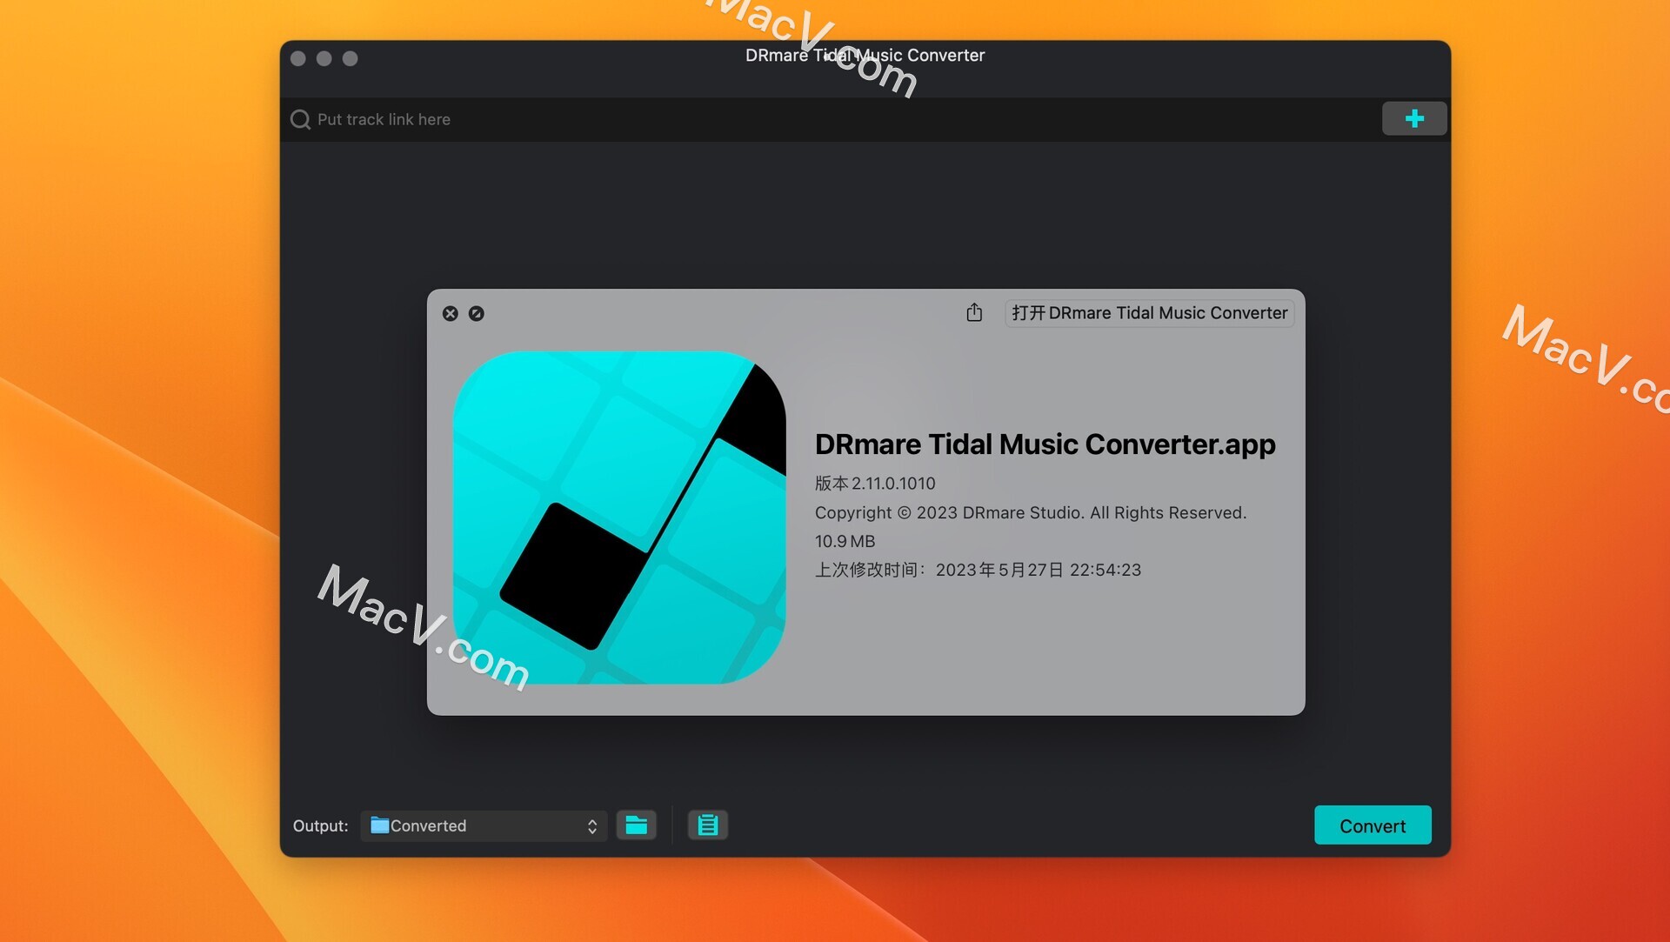Click the '10.9 MB' file size text
1670x942 pixels.
click(x=845, y=541)
